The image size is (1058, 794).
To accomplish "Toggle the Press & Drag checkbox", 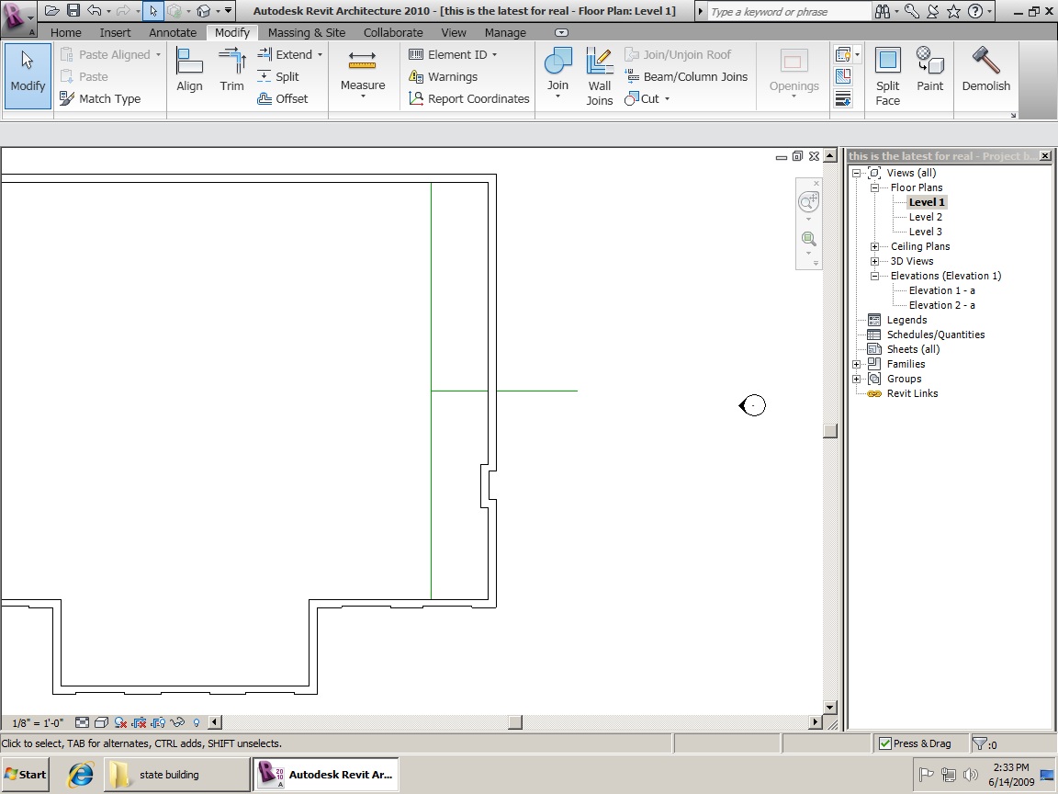I will pyautogui.click(x=884, y=743).
